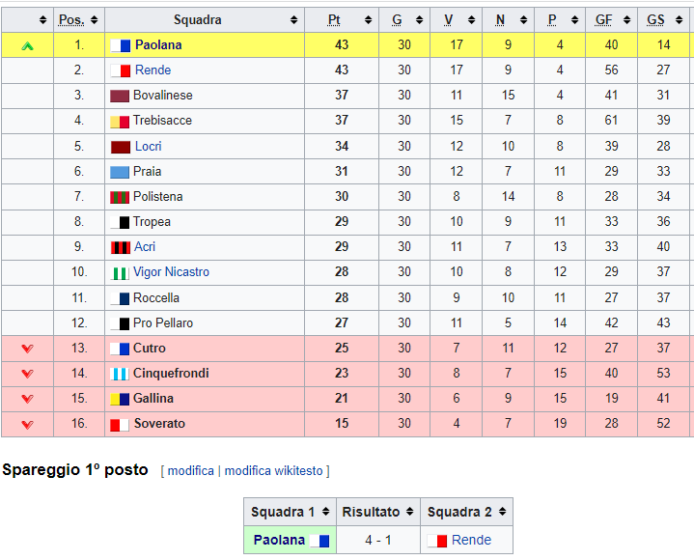Click the Paolana flag icon in first row
694x560 pixels.
[121, 45]
